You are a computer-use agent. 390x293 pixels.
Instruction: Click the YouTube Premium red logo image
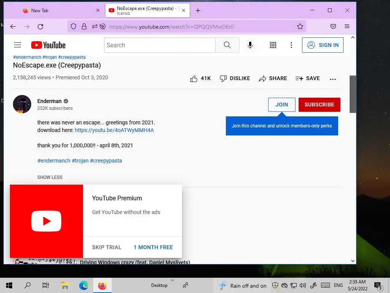tap(46, 221)
